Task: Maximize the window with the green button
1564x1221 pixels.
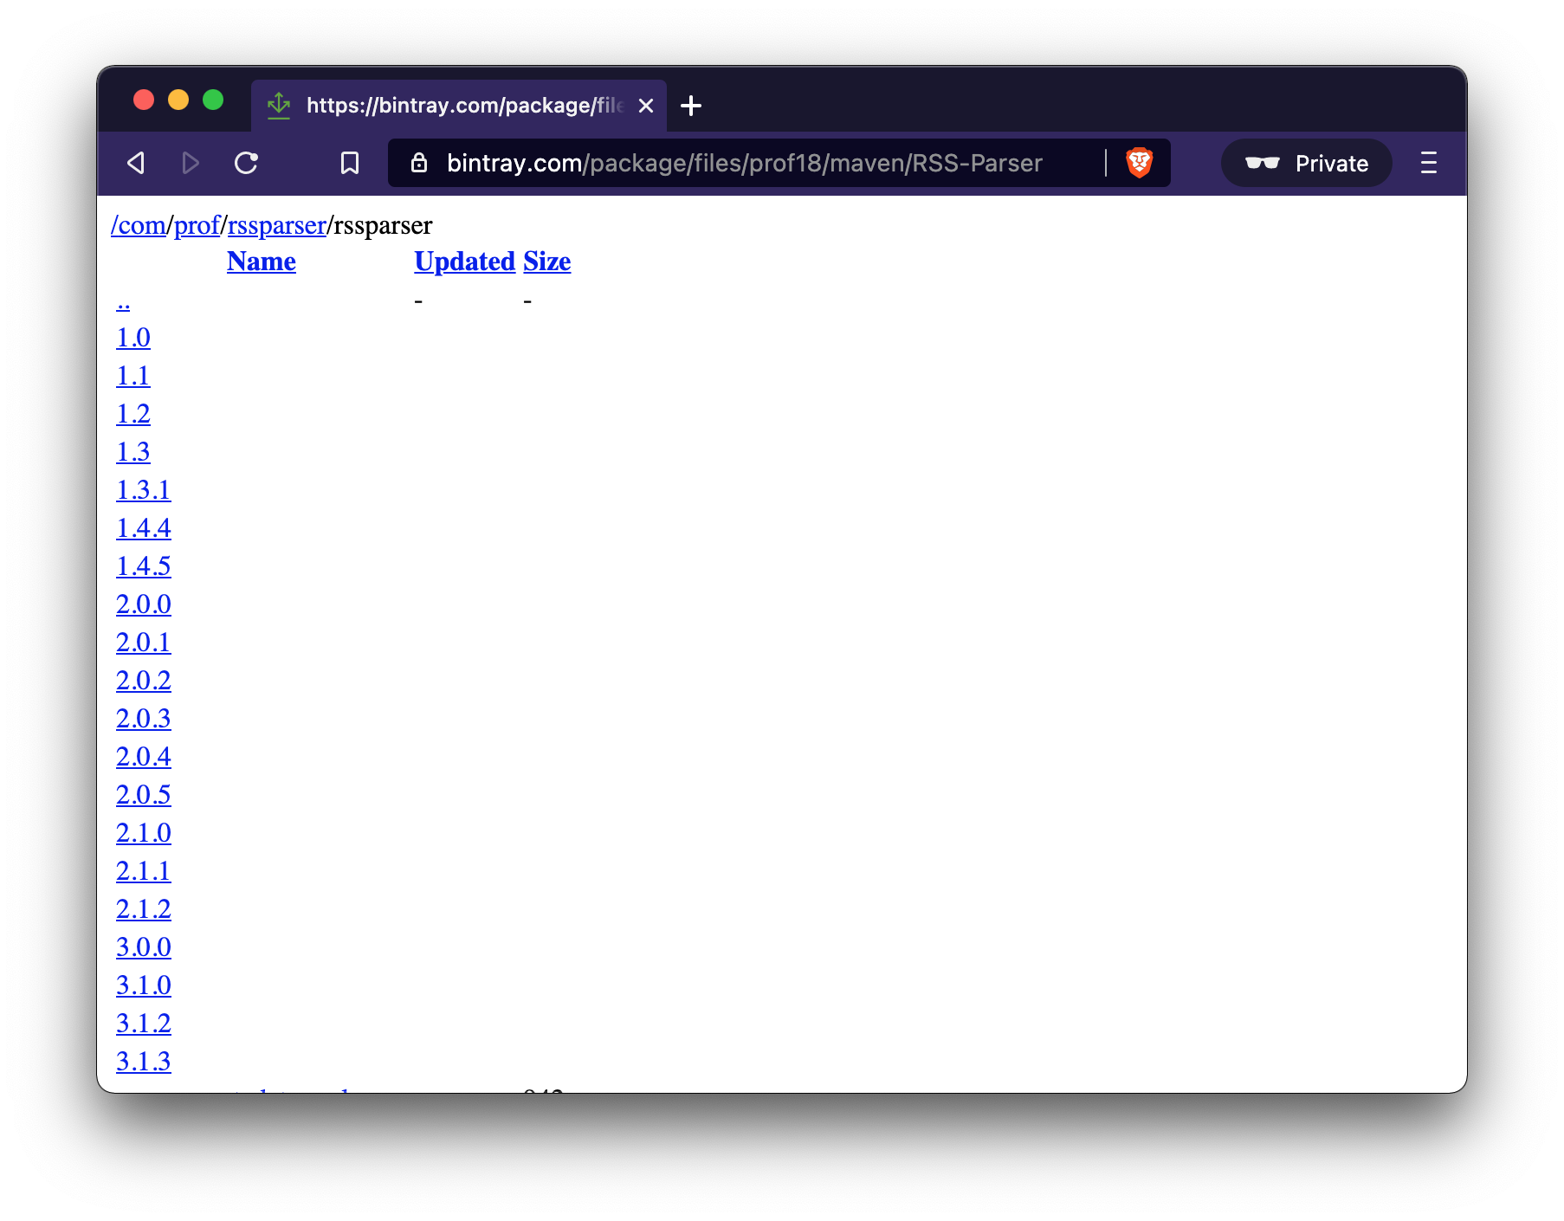Action: tap(213, 100)
